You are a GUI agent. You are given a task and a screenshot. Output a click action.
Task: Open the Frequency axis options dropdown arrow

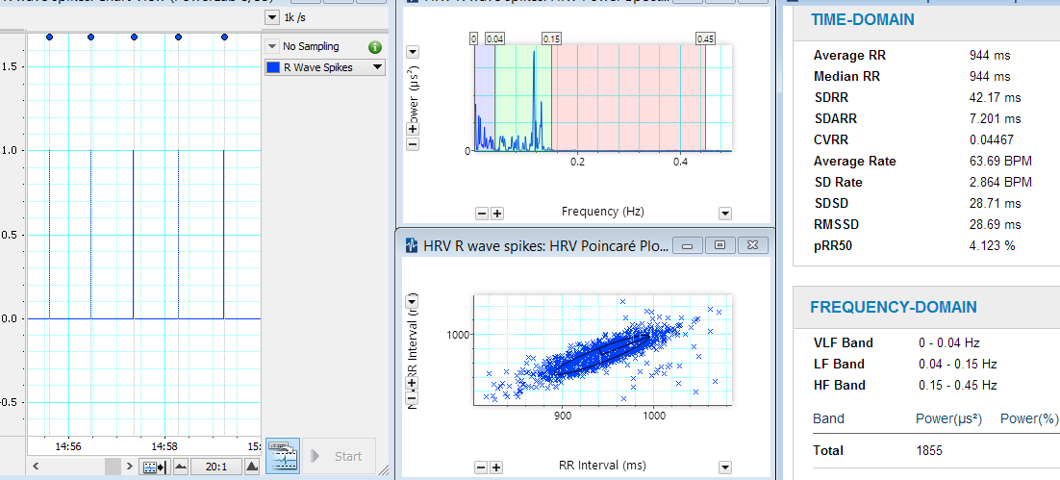click(x=725, y=214)
